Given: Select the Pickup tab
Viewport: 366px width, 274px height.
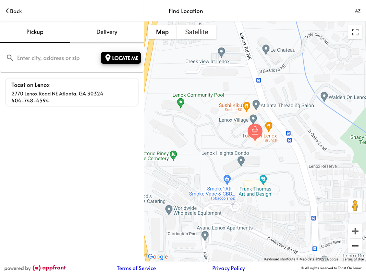Looking at the screenshot, I should [x=35, y=32].
